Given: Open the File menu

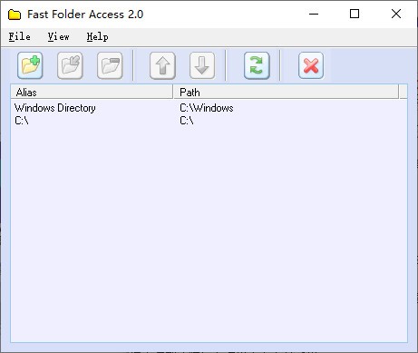Looking at the screenshot, I should (19, 37).
